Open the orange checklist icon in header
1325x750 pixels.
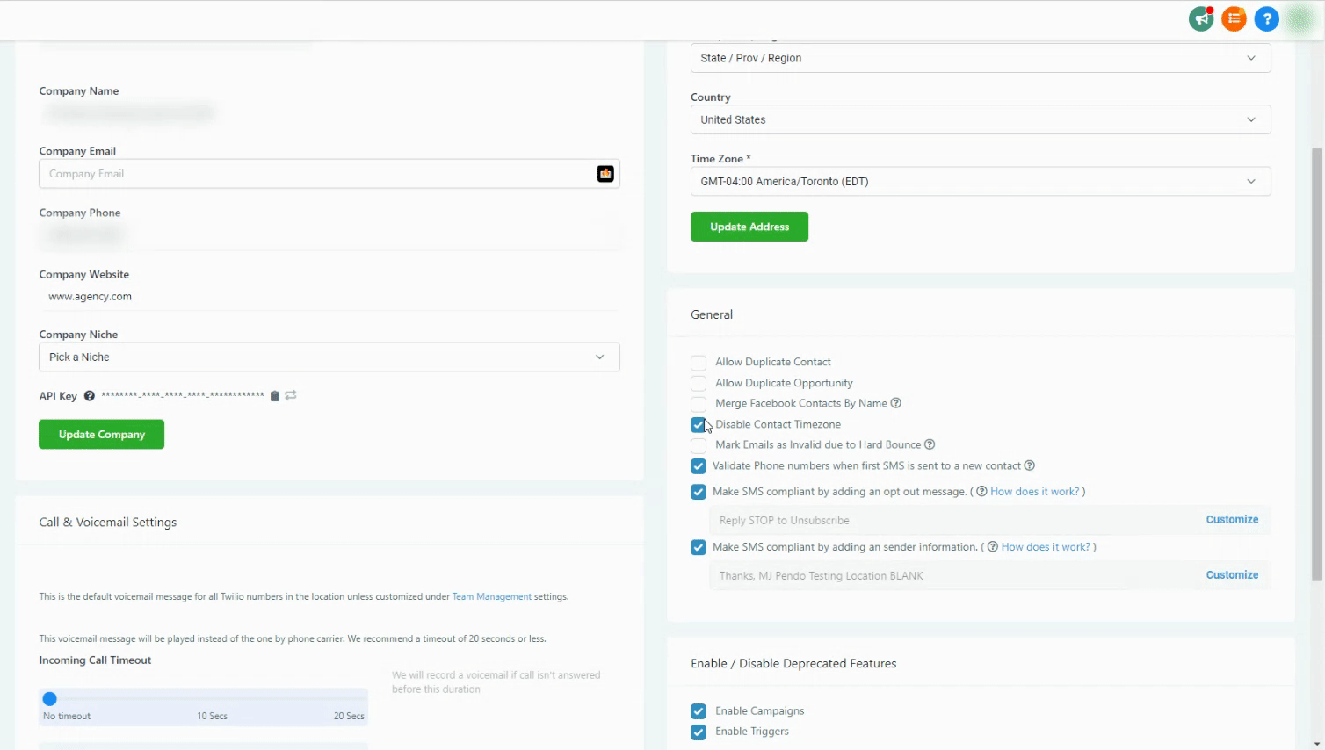[x=1234, y=18]
